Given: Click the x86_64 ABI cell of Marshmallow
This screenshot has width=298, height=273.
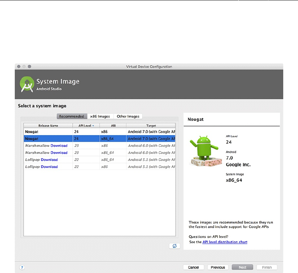Looking at the screenshot, I should tap(113, 153).
